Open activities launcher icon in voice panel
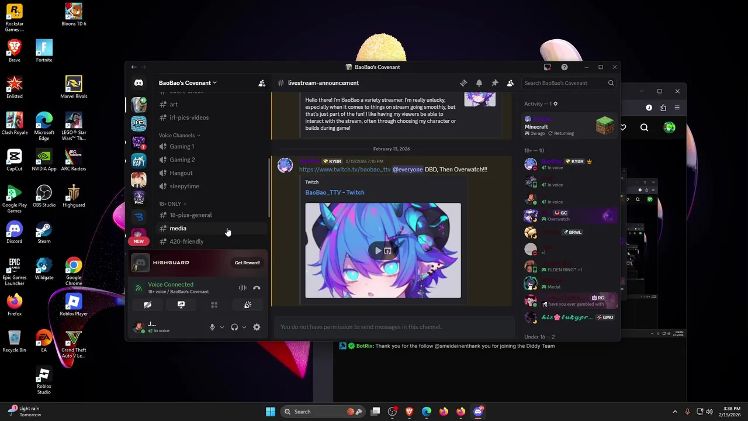This screenshot has width=748, height=421. pyautogui.click(x=214, y=305)
